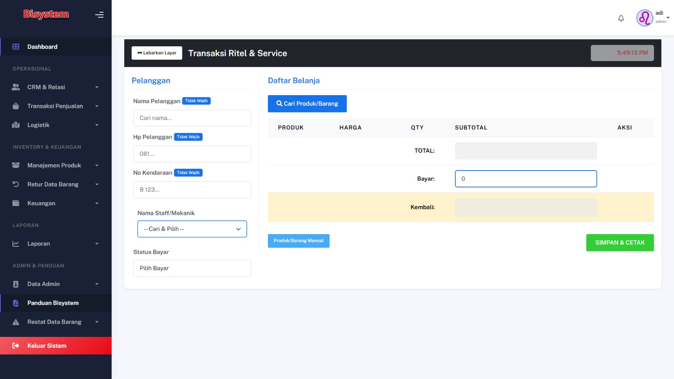Expand the Transaksi Penjualan submenu arrow
The width and height of the screenshot is (674, 379).
coord(97,106)
